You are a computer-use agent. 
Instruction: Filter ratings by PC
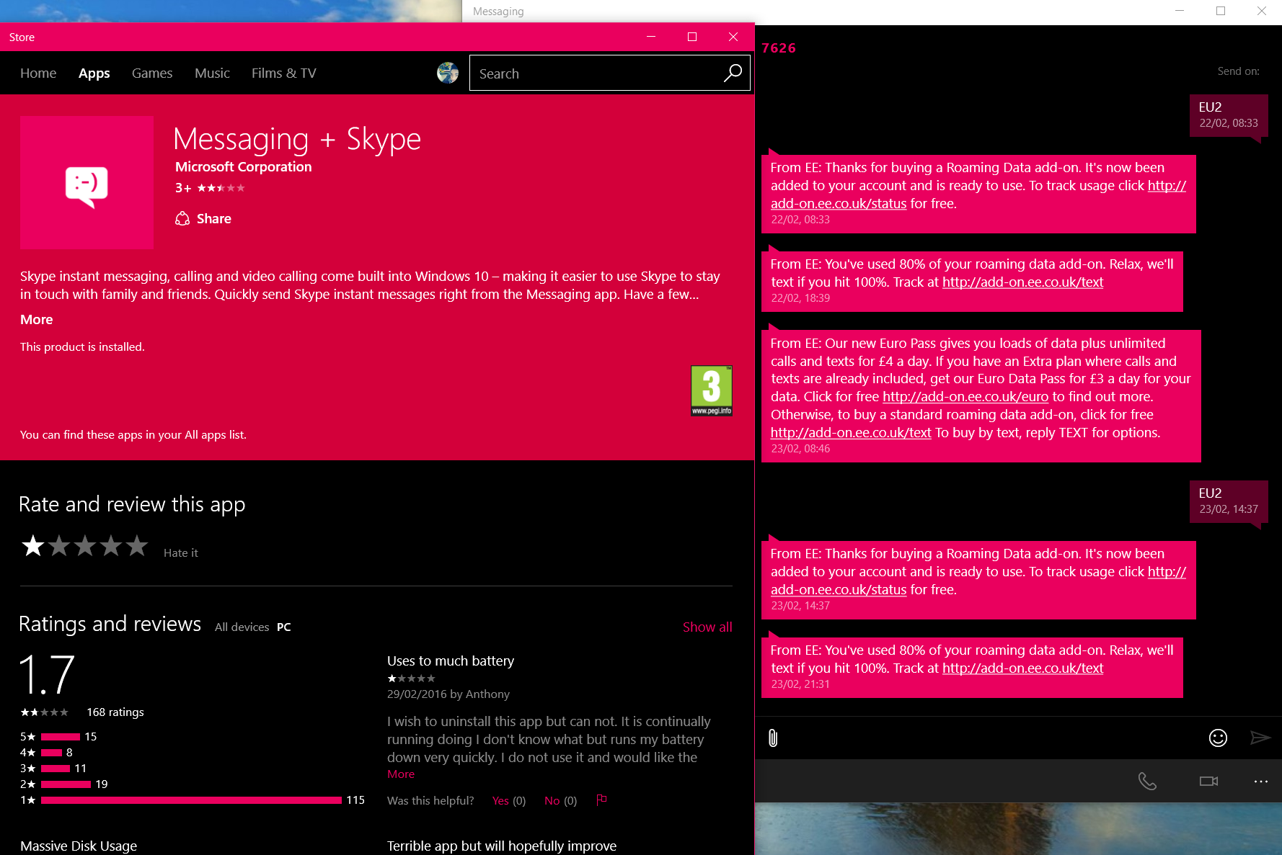tap(284, 627)
